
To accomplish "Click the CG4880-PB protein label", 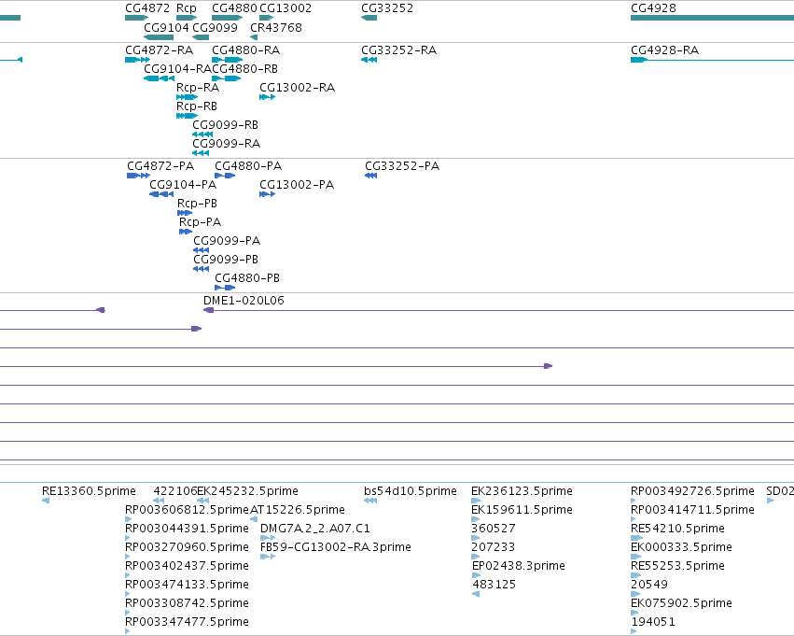I will [247, 278].
